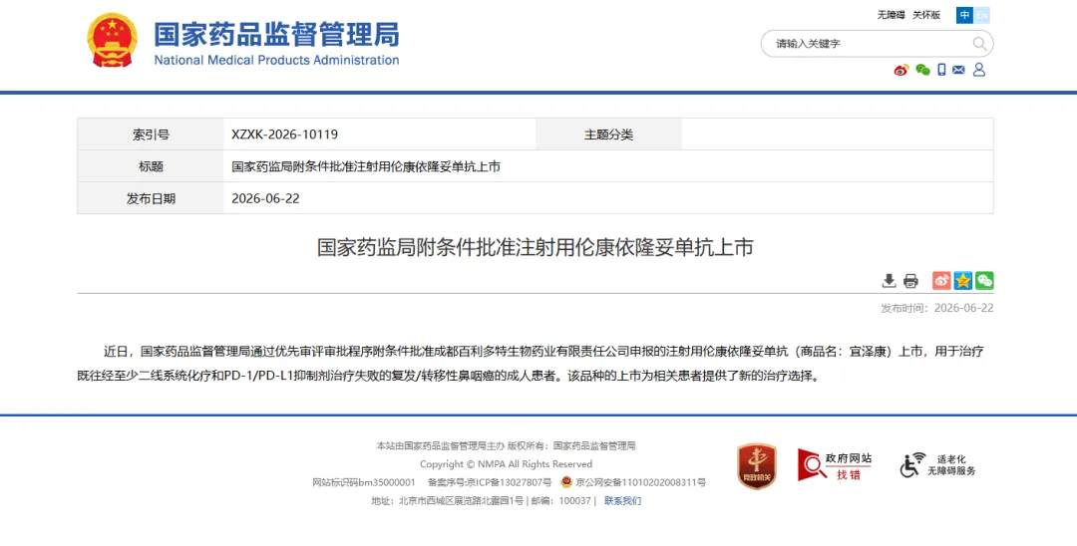1077x546 pixels.
Task: Open the 适老化无障碍服务 accessibility icon
Action: tap(937, 465)
